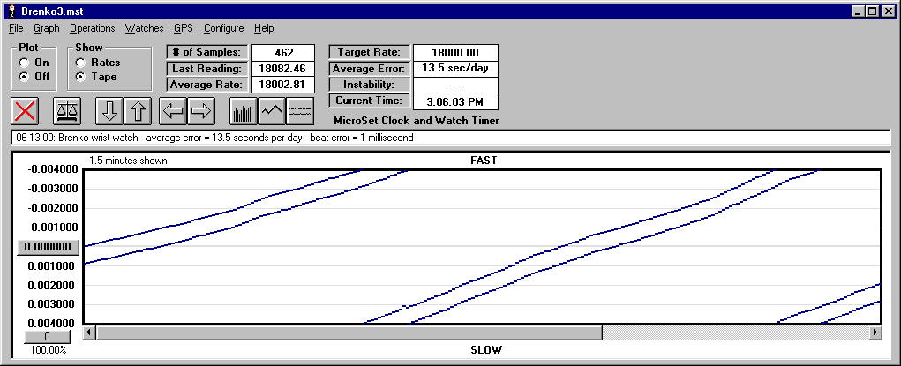Open the Operations menu
This screenshot has height=366, width=901.
(x=93, y=28)
